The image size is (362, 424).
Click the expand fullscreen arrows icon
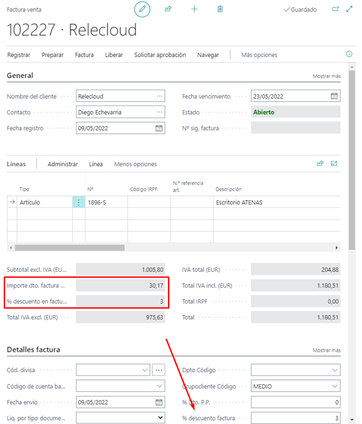[x=349, y=9]
